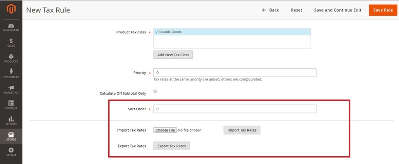Click the Magento logo icon
Image resolution: width=399 pixels, height=164 pixels.
[x=11, y=10]
